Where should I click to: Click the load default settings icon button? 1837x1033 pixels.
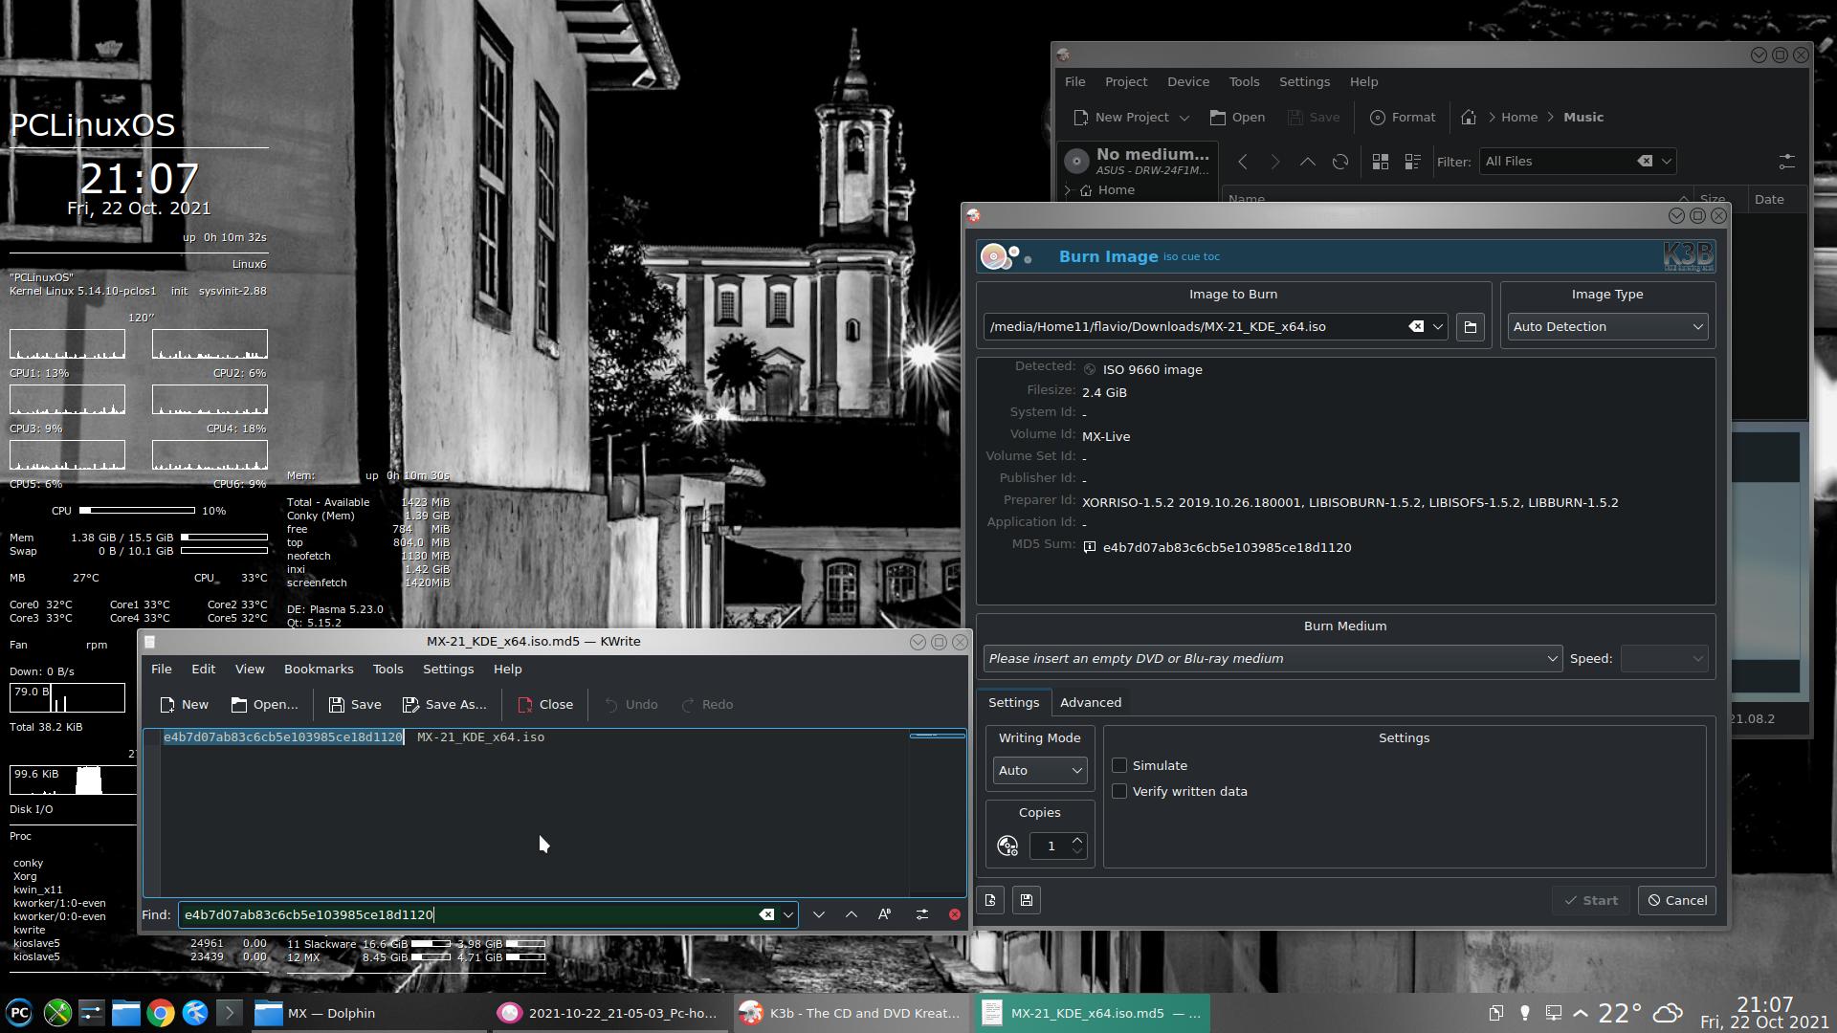coord(990,901)
